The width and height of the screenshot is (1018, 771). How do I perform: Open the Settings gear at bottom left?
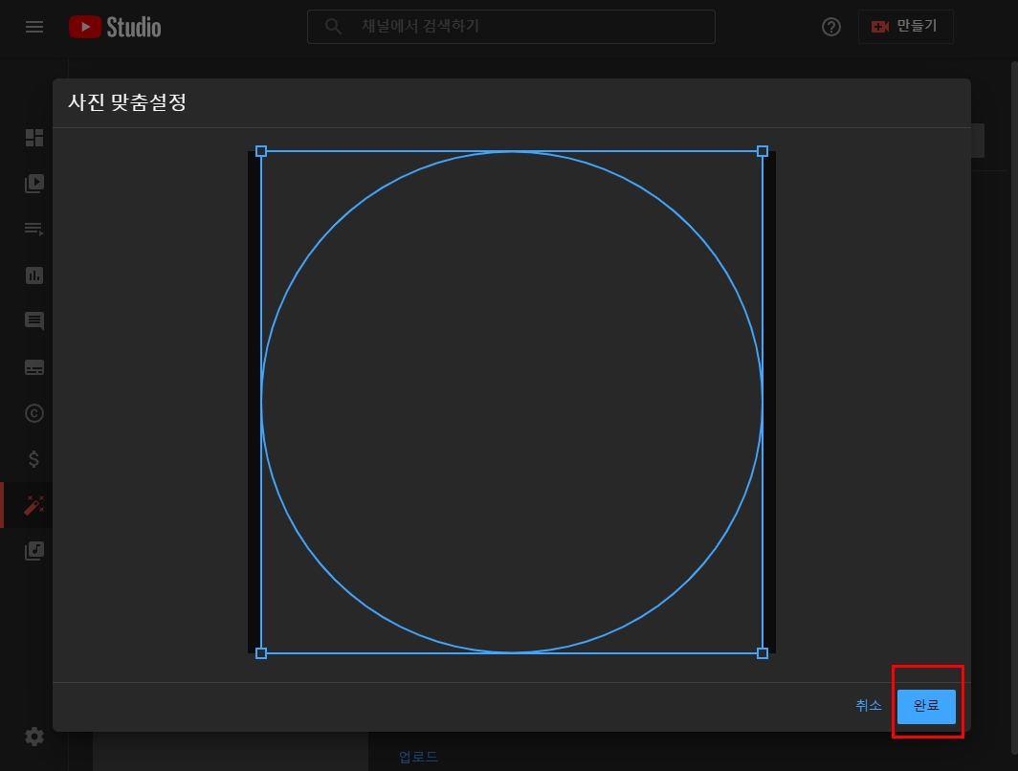(33, 737)
